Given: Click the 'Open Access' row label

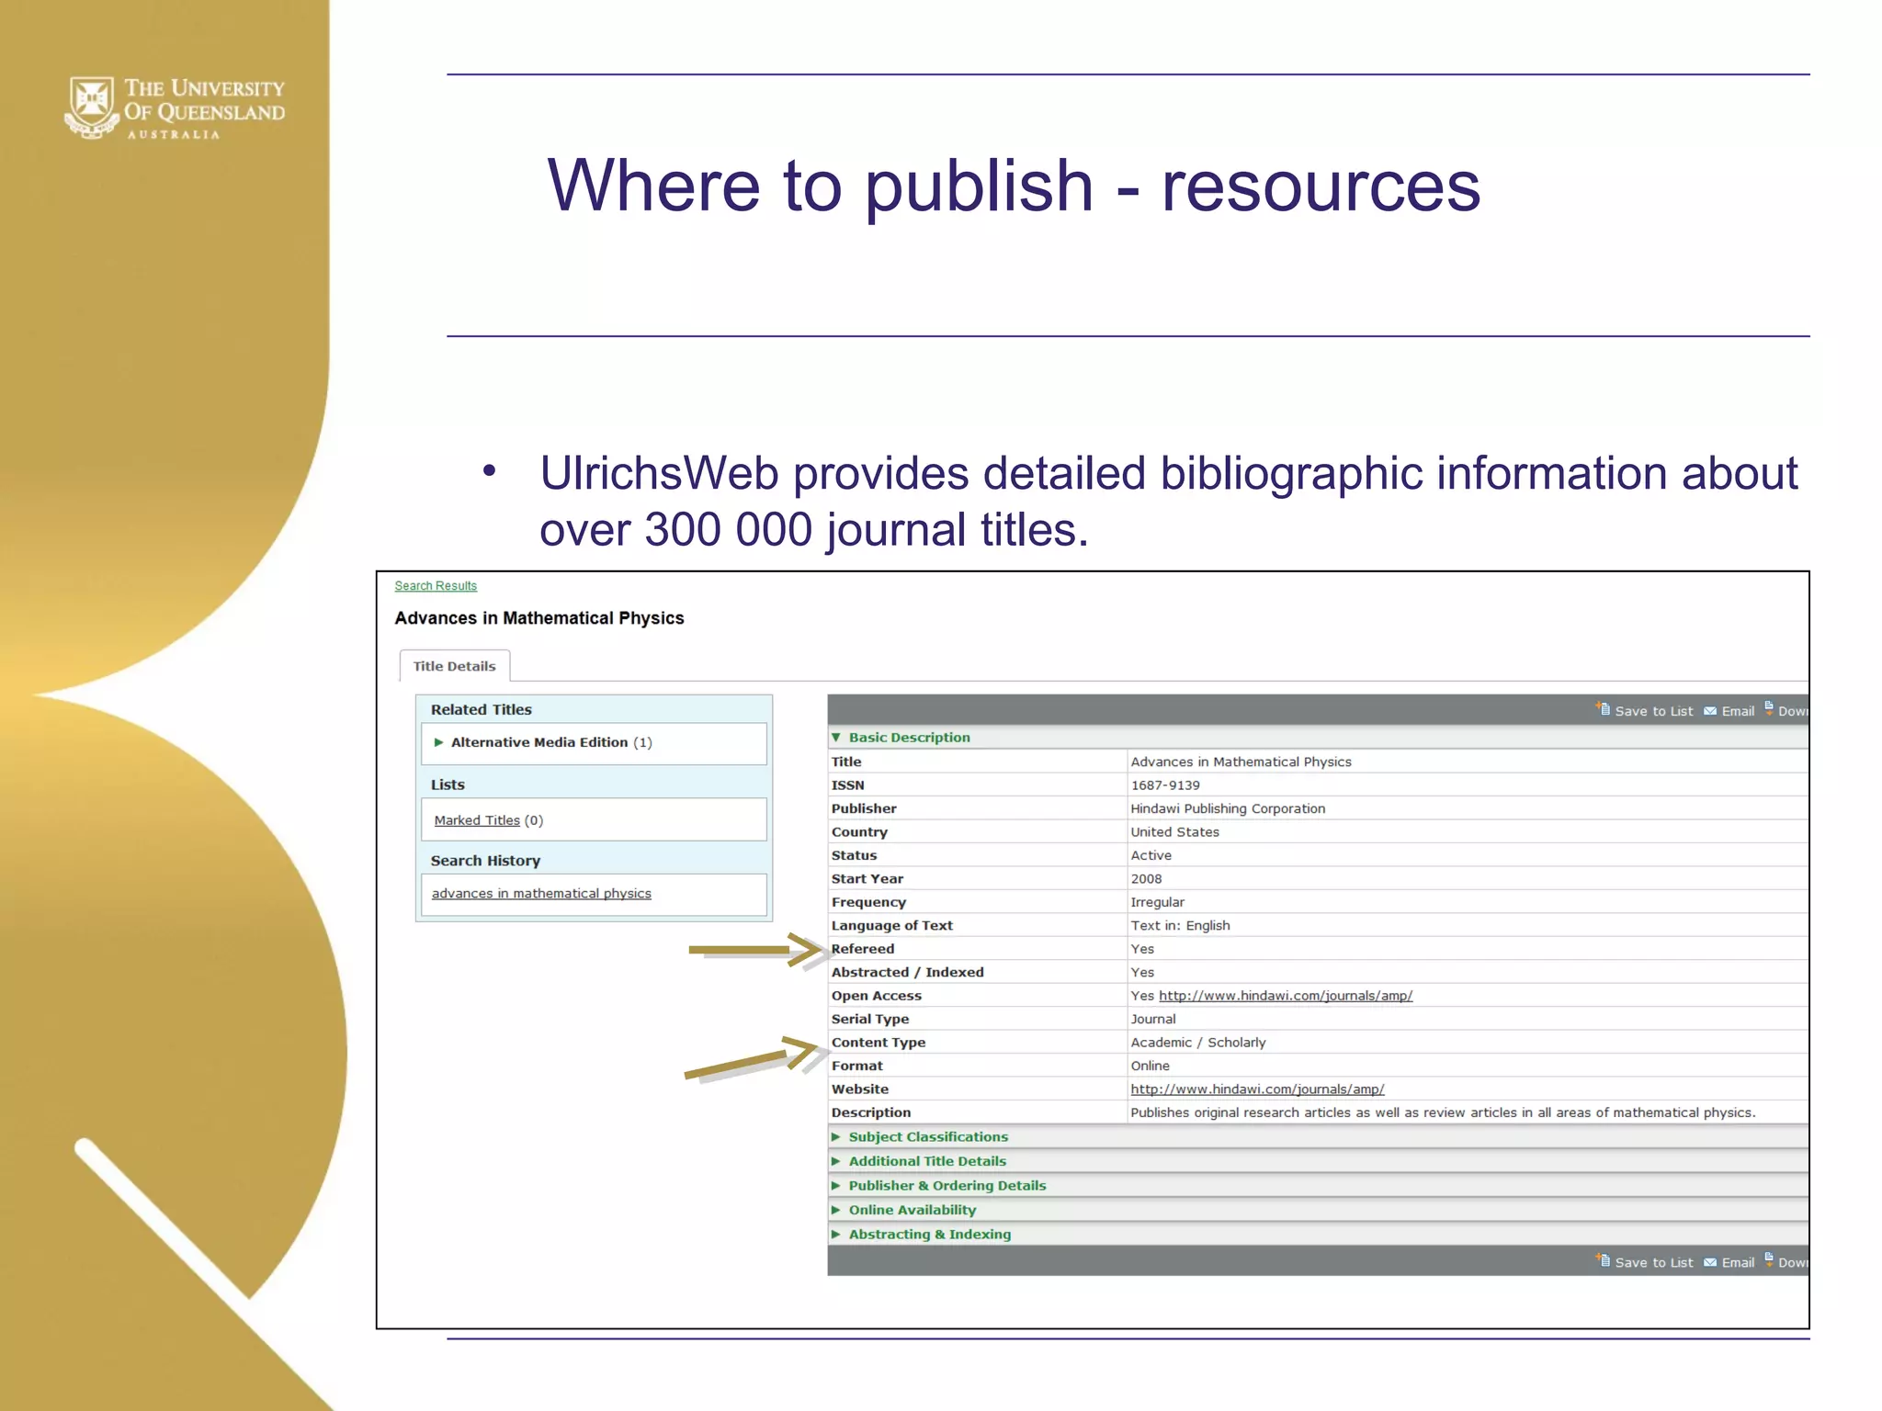Looking at the screenshot, I should click(876, 996).
